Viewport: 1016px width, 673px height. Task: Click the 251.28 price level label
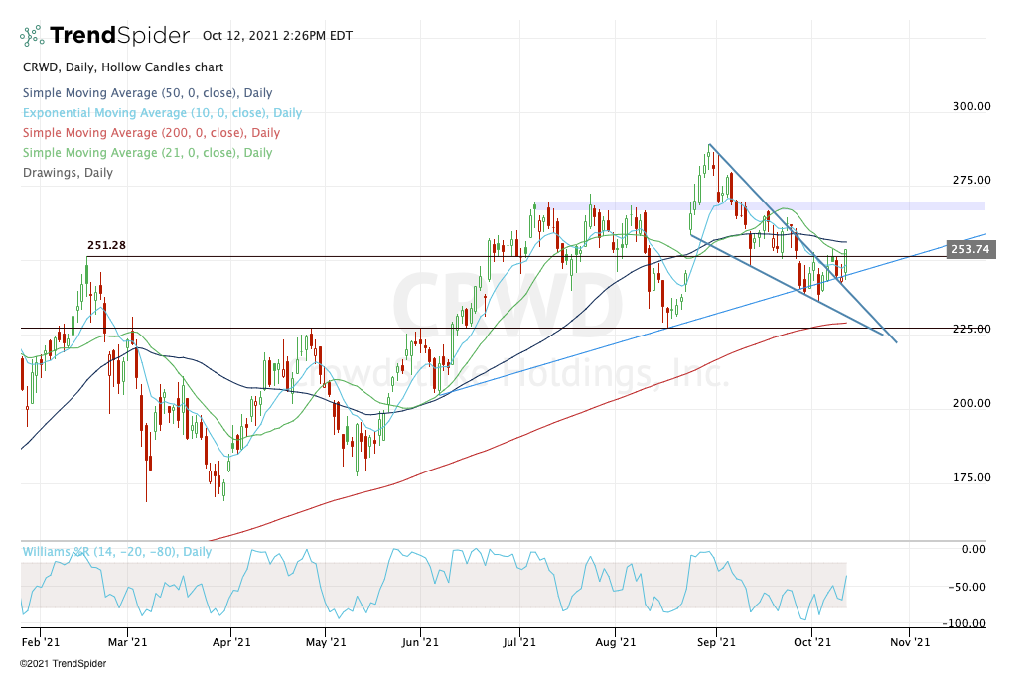[107, 245]
